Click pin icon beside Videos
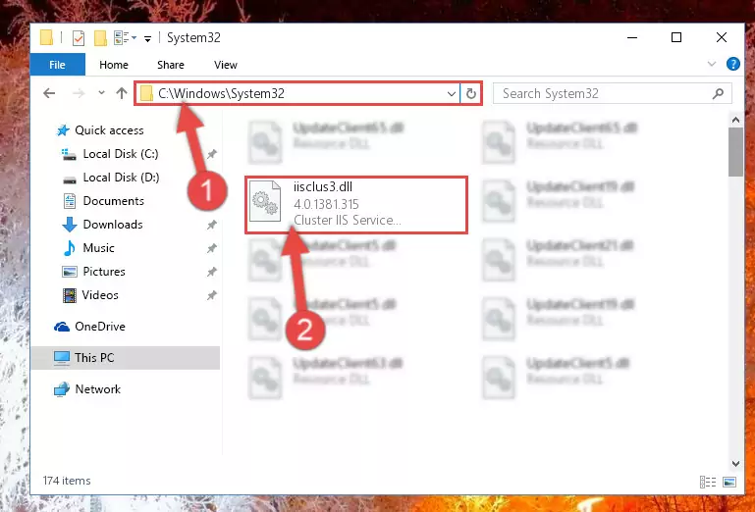 point(211,295)
